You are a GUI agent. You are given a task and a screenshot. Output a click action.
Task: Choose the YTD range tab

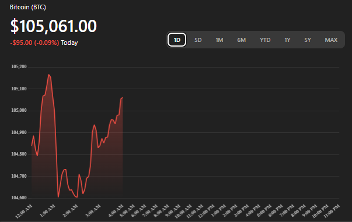[x=265, y=40]
